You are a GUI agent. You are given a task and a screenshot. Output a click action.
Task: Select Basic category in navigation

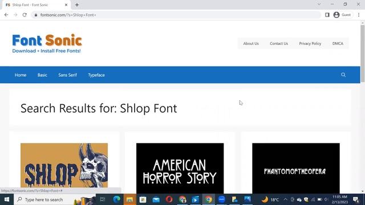click(42, 75)
